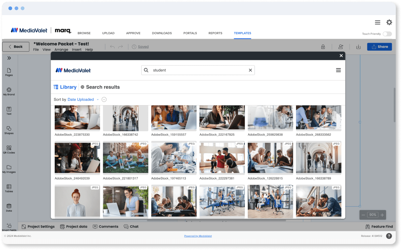Screen dimensions: 402x250
Task: Click the document lock icon
Action: point(323,47)
